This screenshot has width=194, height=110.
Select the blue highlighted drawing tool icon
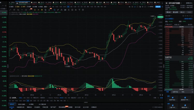click(x=55, y=10)
